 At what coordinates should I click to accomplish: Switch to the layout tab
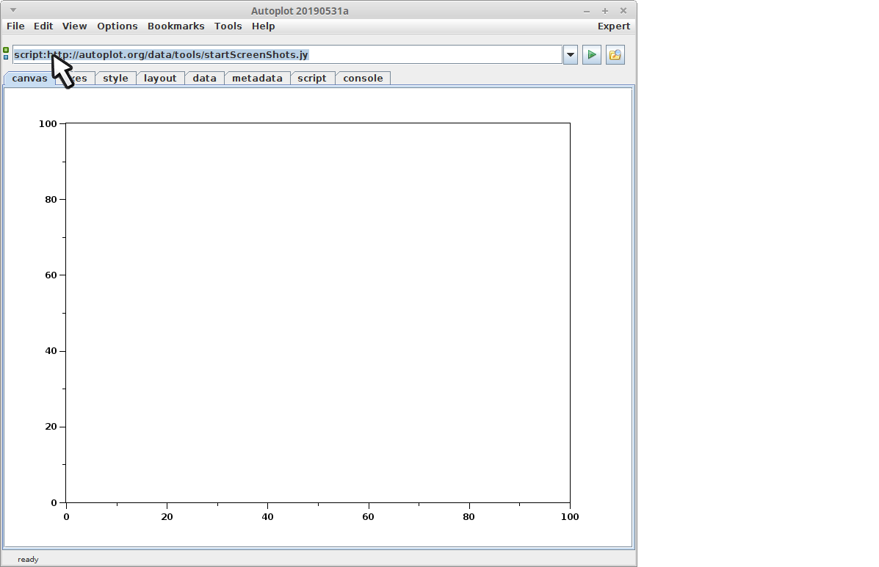click(x=160, y=79)
